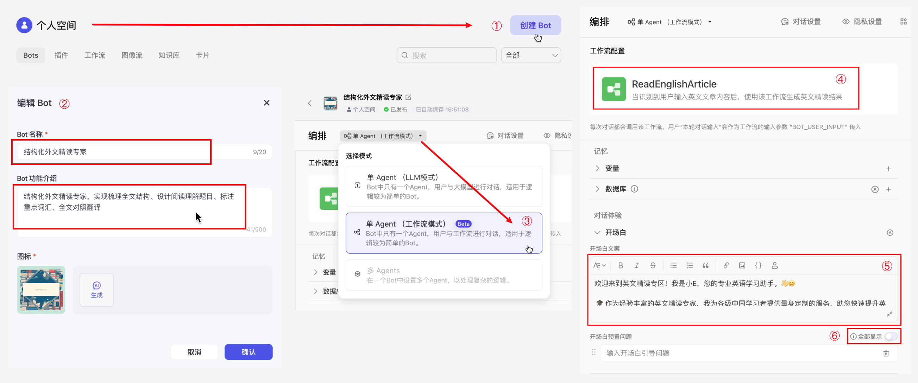The image size is (918, 383).
Task: Toggle the 全部显示 switch
Action: click(x=891, y=336)
